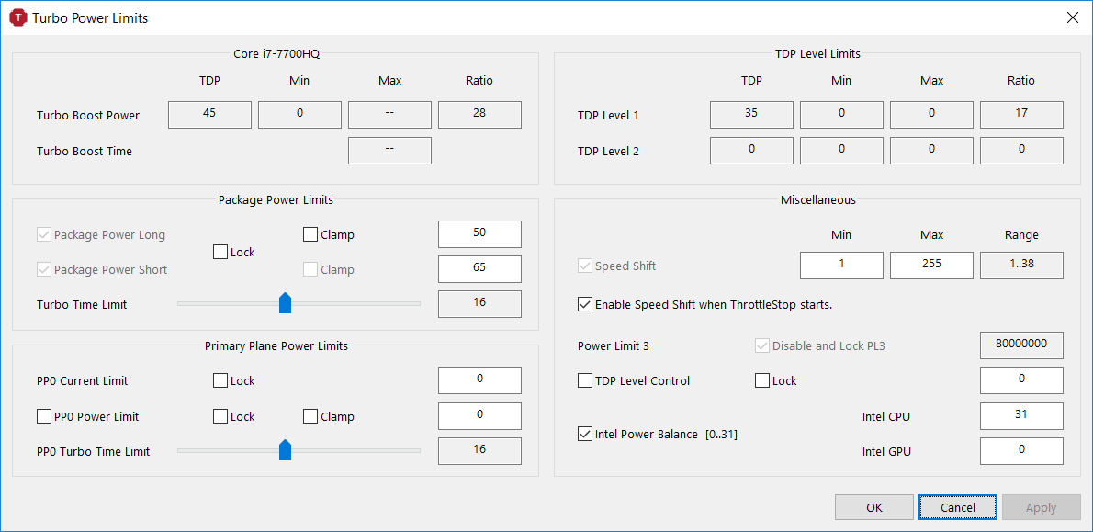Click the PP0 Turbo Time Limit slider thumb

coord(285,450)
